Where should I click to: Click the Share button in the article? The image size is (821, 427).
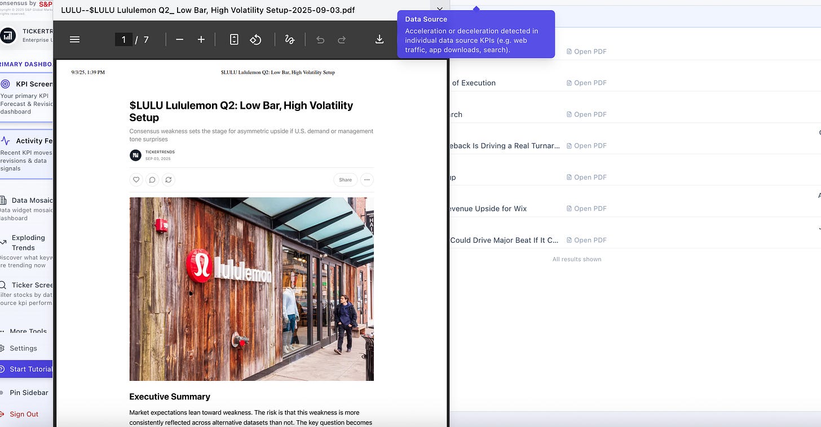point(345,180)
